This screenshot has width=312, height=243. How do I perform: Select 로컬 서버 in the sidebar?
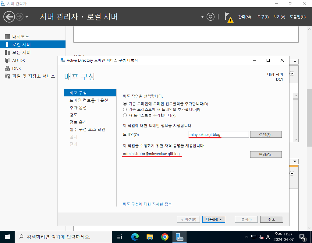[33, 44]
